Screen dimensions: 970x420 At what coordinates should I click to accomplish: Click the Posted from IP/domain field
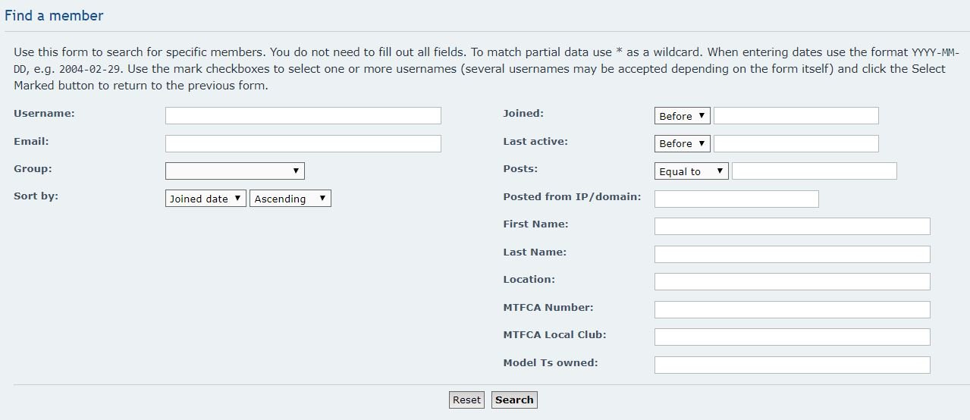pos(736,199)
